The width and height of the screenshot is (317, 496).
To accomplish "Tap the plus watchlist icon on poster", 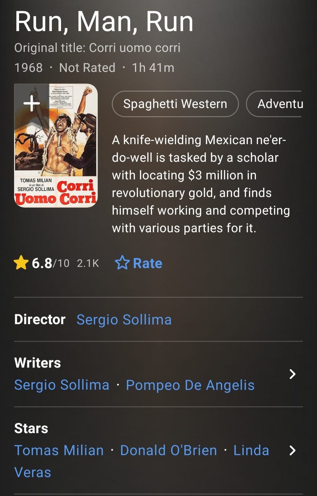I will (32, 103).
